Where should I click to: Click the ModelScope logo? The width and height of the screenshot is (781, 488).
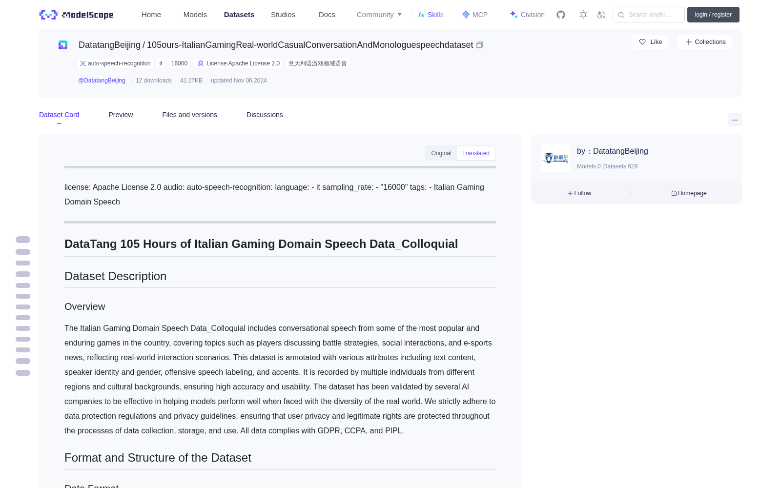[x=77, y=15]
